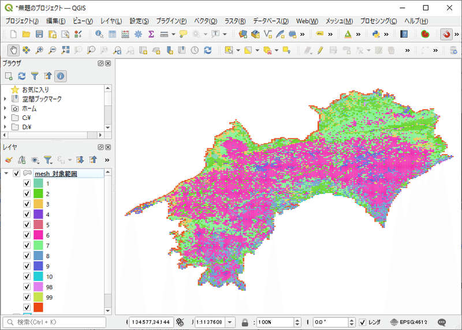Open the map scale dropdown

(230, 322)
